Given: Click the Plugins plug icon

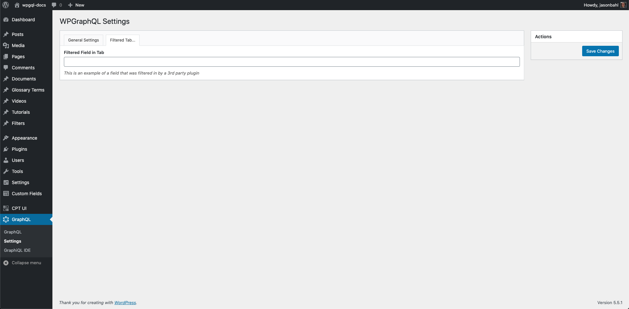Looking at the screenshot, I should pyautogui.click(x=6, y=149).
